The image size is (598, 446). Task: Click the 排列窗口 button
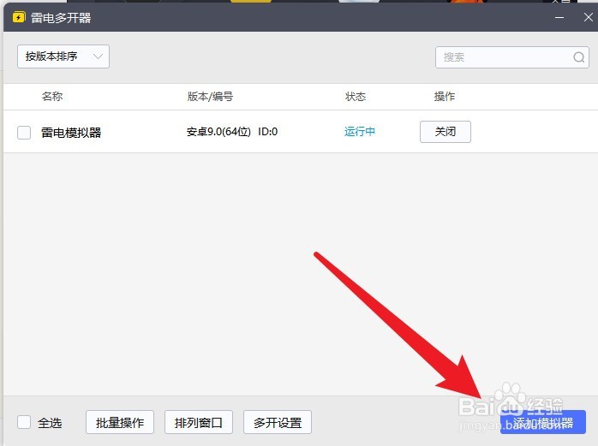coord(199,422)
